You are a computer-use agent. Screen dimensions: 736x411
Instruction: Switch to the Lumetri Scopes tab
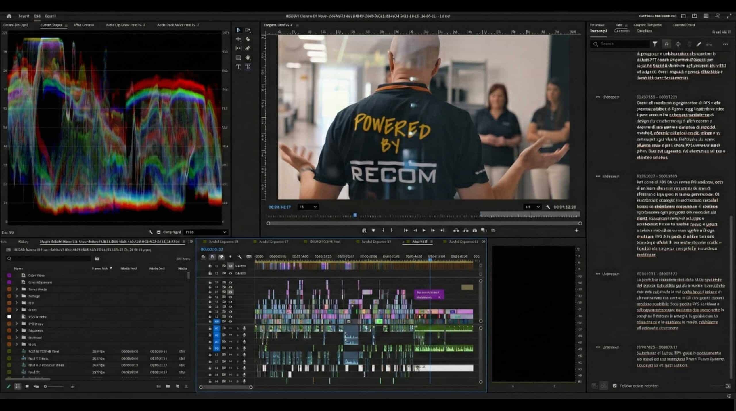point(51,25)
